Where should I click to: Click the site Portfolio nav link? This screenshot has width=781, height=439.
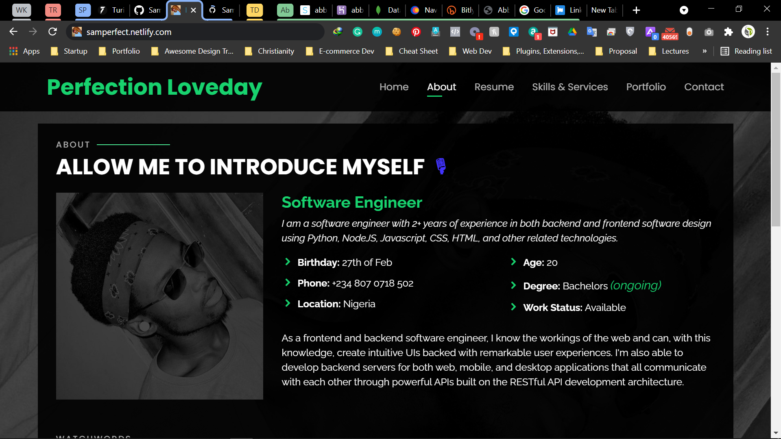point(646,87)
